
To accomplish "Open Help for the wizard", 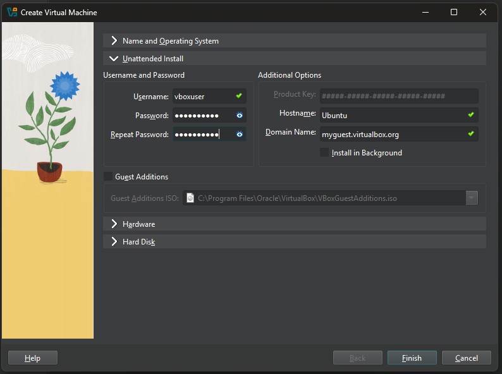I will point(33,358).
